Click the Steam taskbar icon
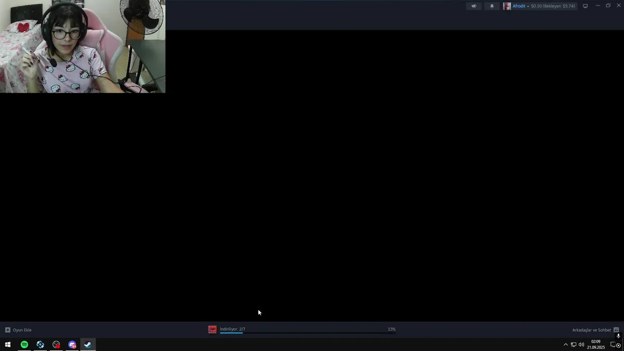This screenshot has width=624, height=351. point(88,345)
